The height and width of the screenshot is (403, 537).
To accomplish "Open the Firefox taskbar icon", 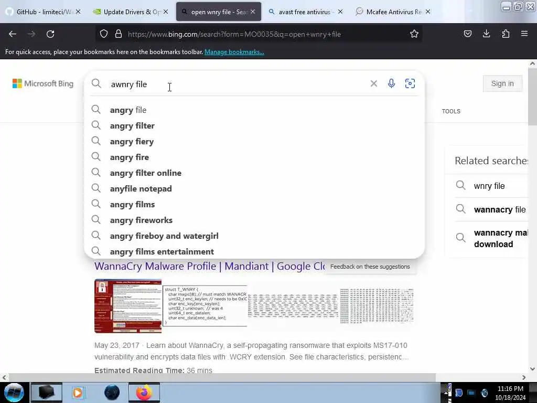I will (x=144, y=393).
